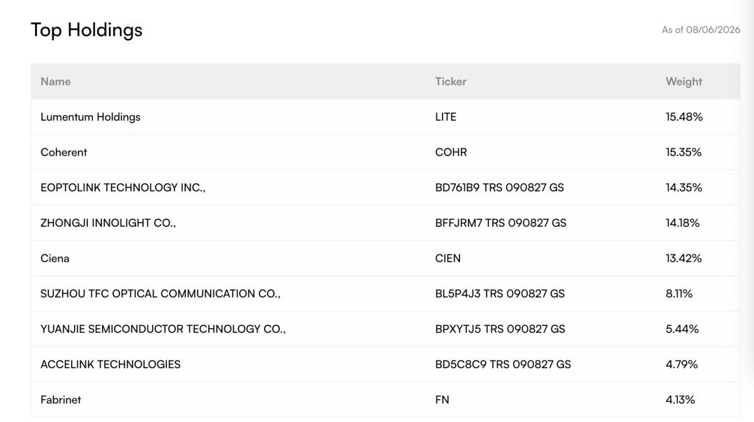Select the Ciena name cell
754x422 pixels.
click(x=55, y=259)
